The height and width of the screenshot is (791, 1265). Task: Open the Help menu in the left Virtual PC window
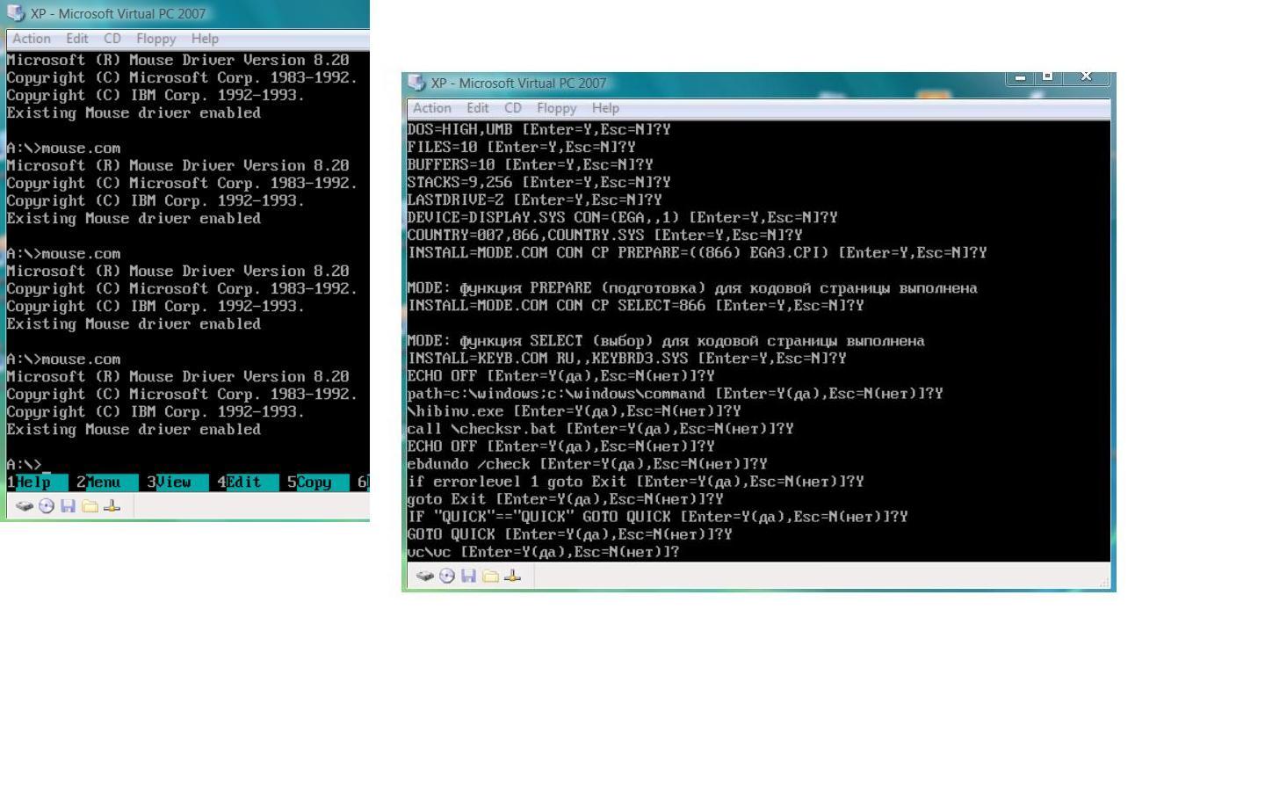tap(205, 39)
